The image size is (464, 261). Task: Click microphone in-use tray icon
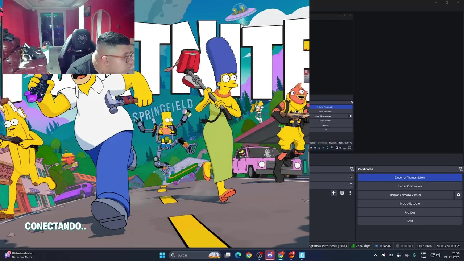(414, 255)
